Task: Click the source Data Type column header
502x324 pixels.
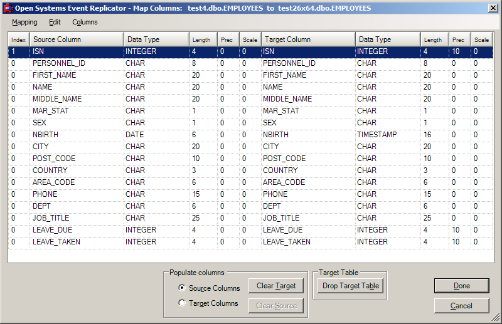Action: coord(156,39)
